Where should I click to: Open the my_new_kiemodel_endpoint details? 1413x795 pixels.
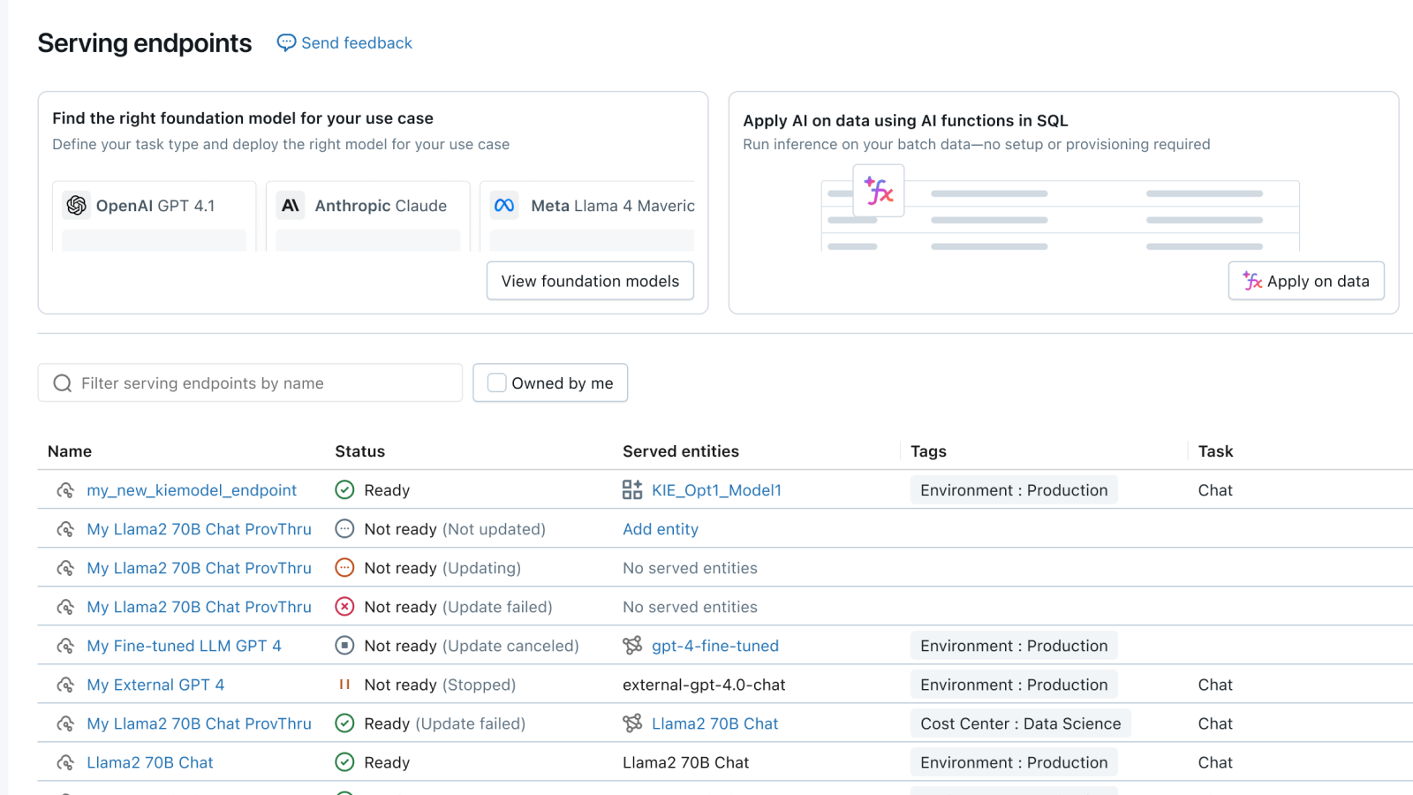click(x=192, y=489)
